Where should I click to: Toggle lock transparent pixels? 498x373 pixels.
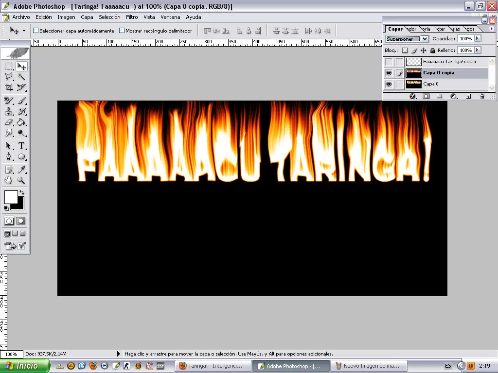tap(405, 50)
